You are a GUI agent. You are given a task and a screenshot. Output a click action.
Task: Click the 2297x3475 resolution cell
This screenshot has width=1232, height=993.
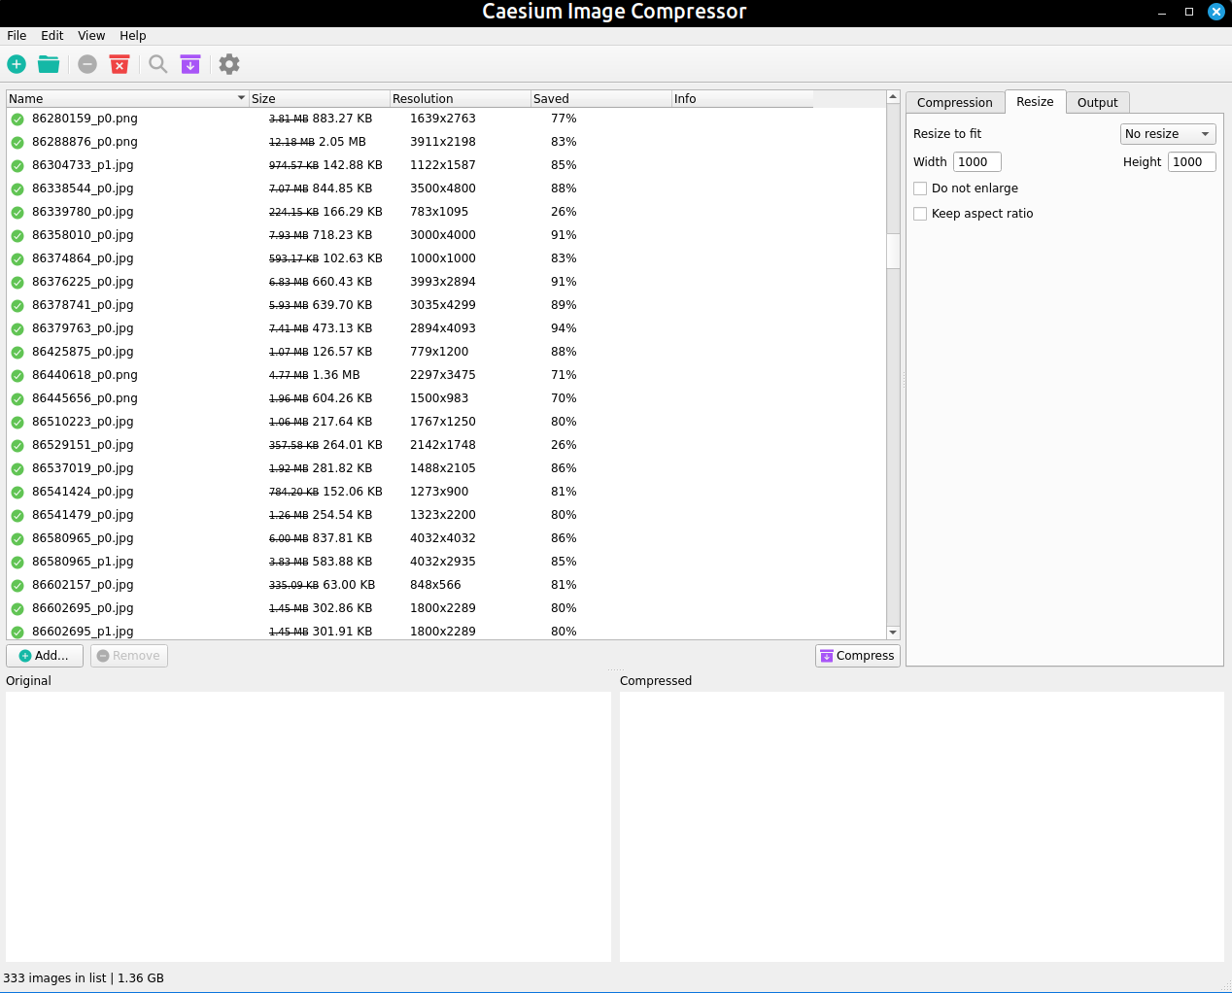click(443, 375)
